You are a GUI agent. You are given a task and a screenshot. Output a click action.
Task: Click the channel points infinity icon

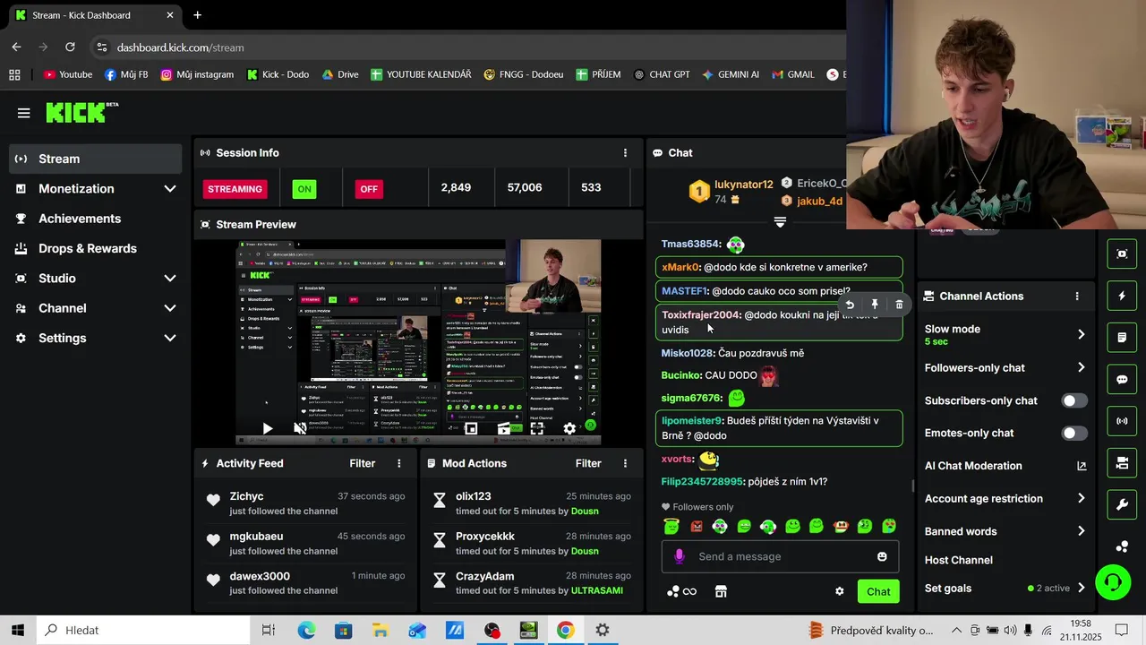point(682,591)
